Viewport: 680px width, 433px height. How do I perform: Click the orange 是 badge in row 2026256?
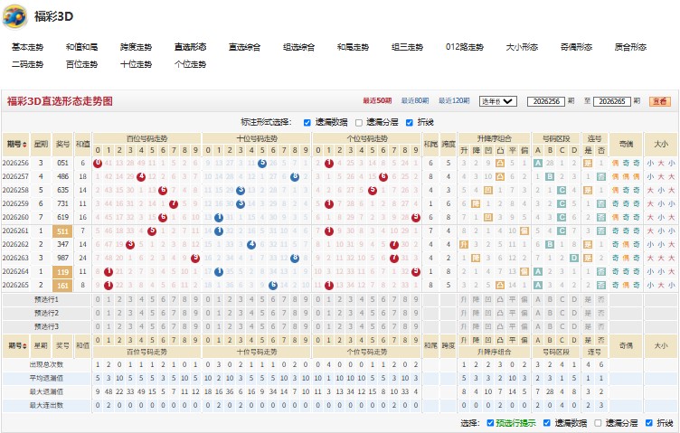pyautogui.click(x=588, y=163)
